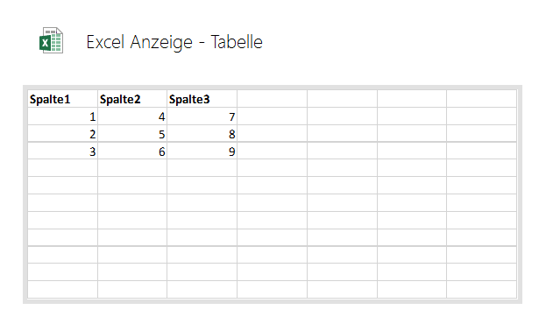Select the cell containing value 3
The image size is (539, 324).
[62, 151]
